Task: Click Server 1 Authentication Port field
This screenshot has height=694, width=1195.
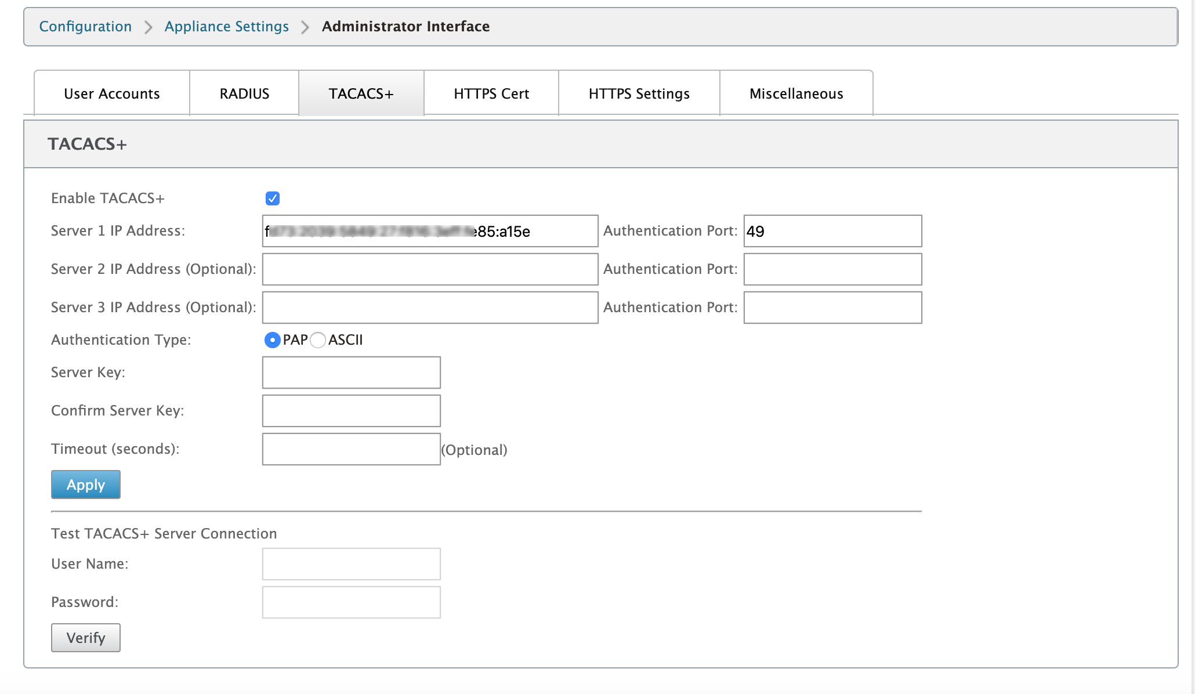Action: [832, 231]
